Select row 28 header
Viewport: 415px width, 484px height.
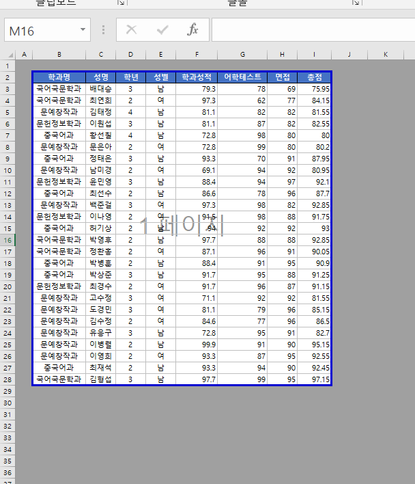[x=8, y=379]
